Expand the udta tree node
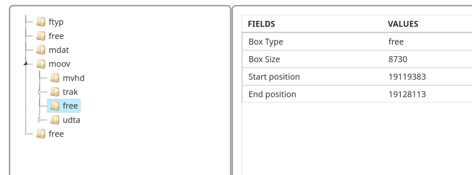472x175 pixels. click(40, 120)
